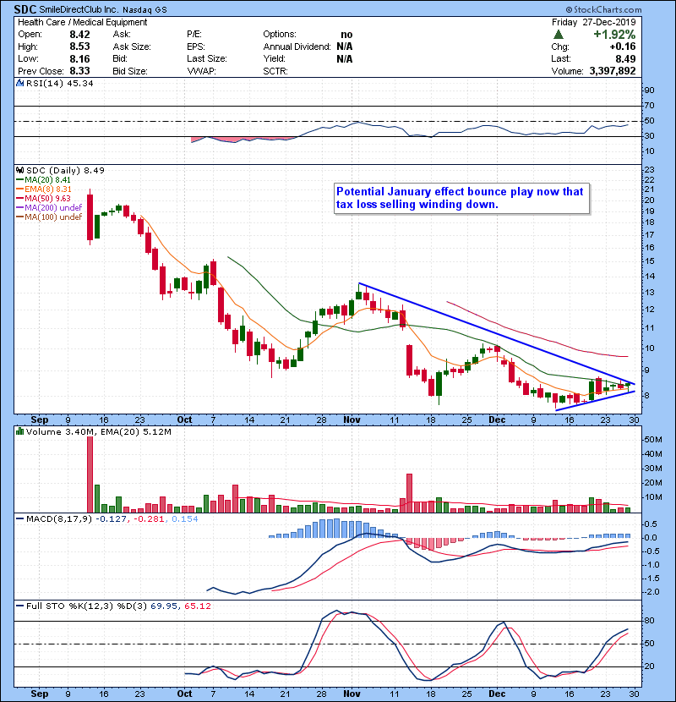The image size is (676, 702).
Task: Click the Volume 3.40M, EMA(20) 5.12M label
Action: click(x=98, y=431)
